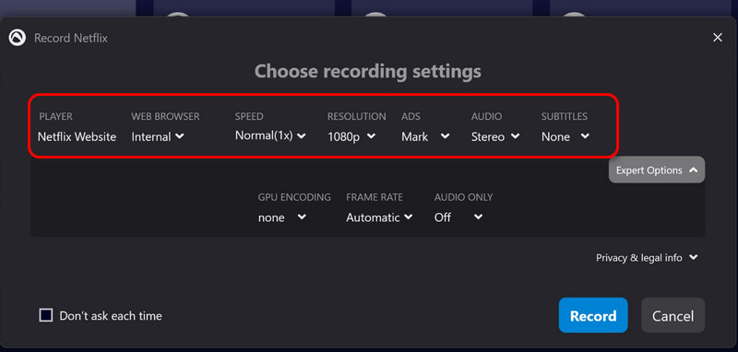This screenshot has height=352, width=738.
Task: Click the AUDIO label above Stereo
Action: (487, 116)
